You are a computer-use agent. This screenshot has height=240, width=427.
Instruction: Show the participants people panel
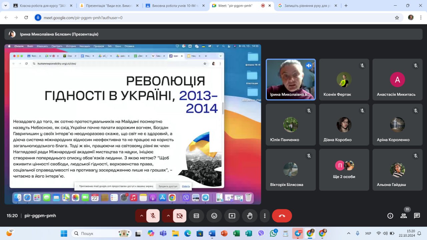point(404,216)
